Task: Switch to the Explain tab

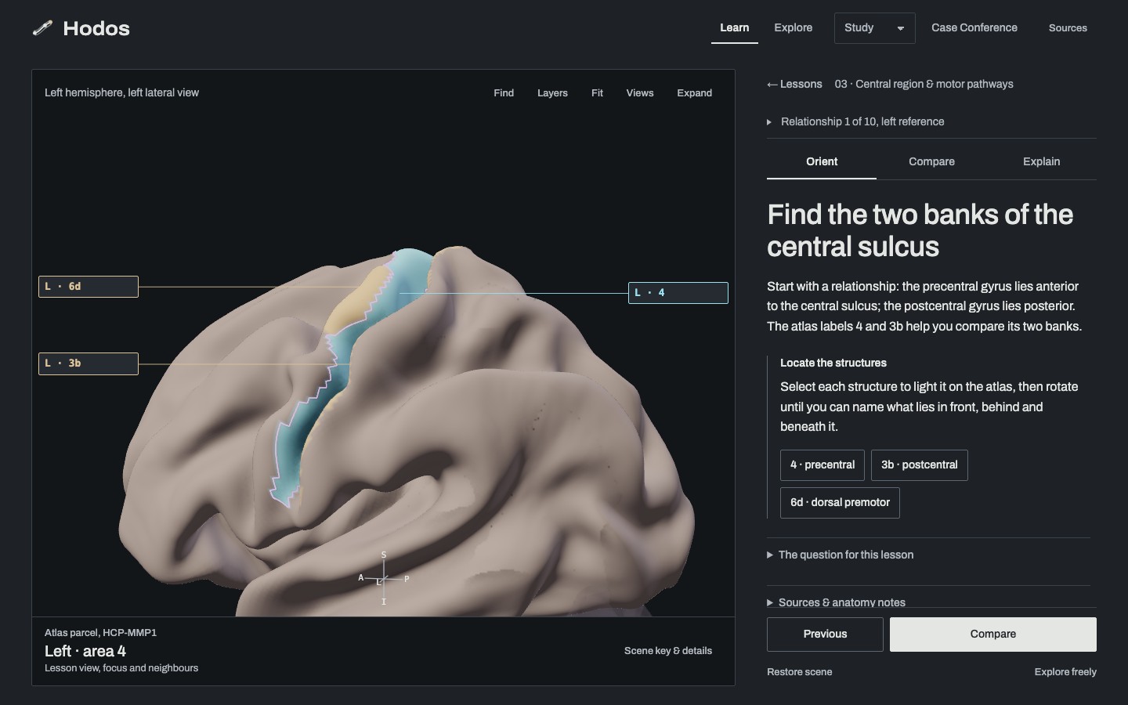Action: pyautogui.click(x=1041, y=162)
